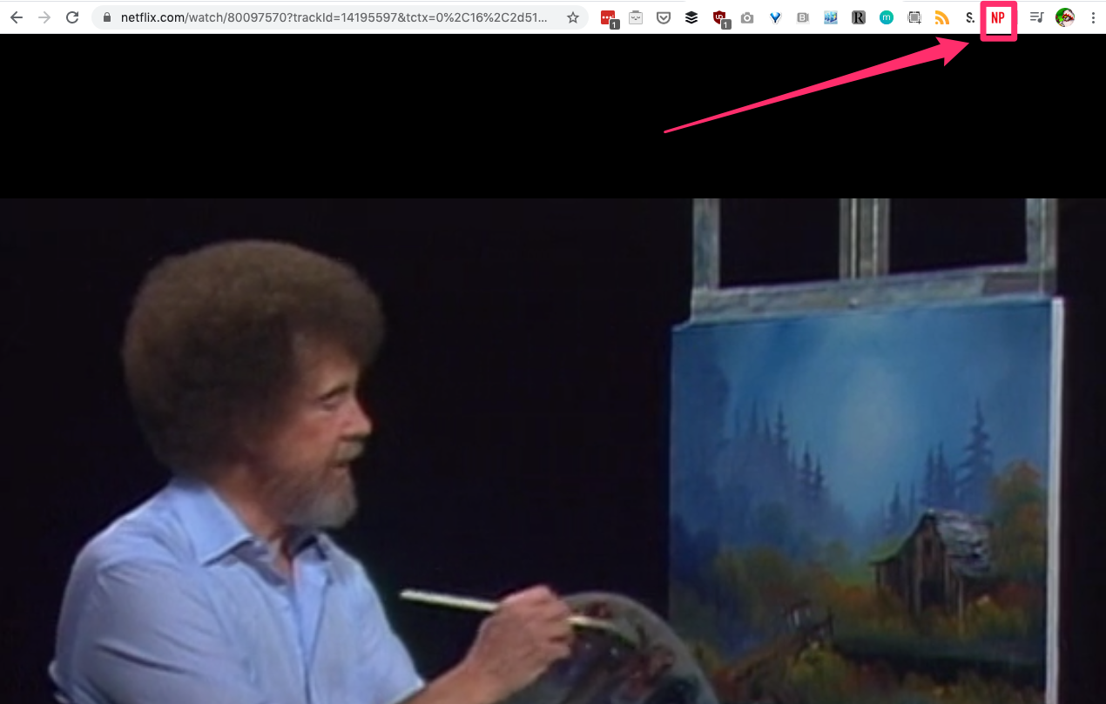Open the media playlist control icon

point(1036,17)
